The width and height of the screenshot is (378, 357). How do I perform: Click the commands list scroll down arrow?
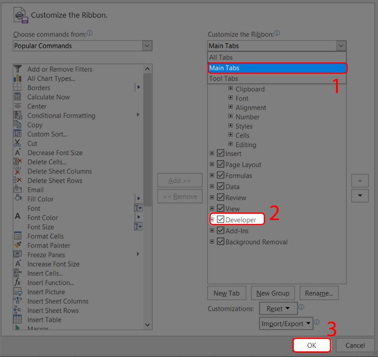click(x=147, y=325)
